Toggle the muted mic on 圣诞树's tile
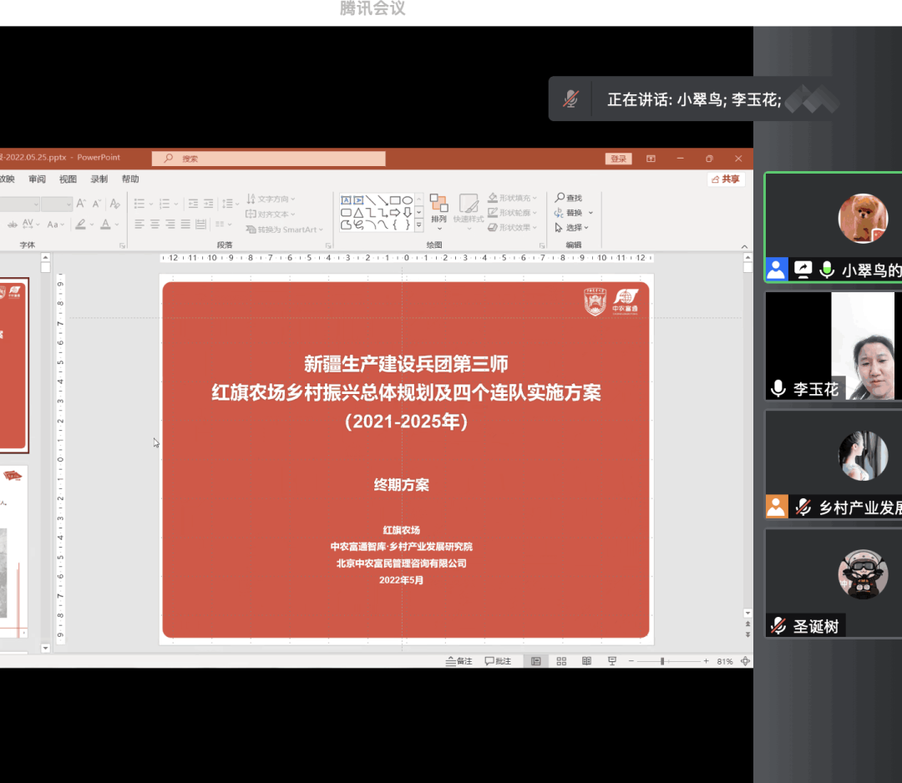 pos(778,625)
